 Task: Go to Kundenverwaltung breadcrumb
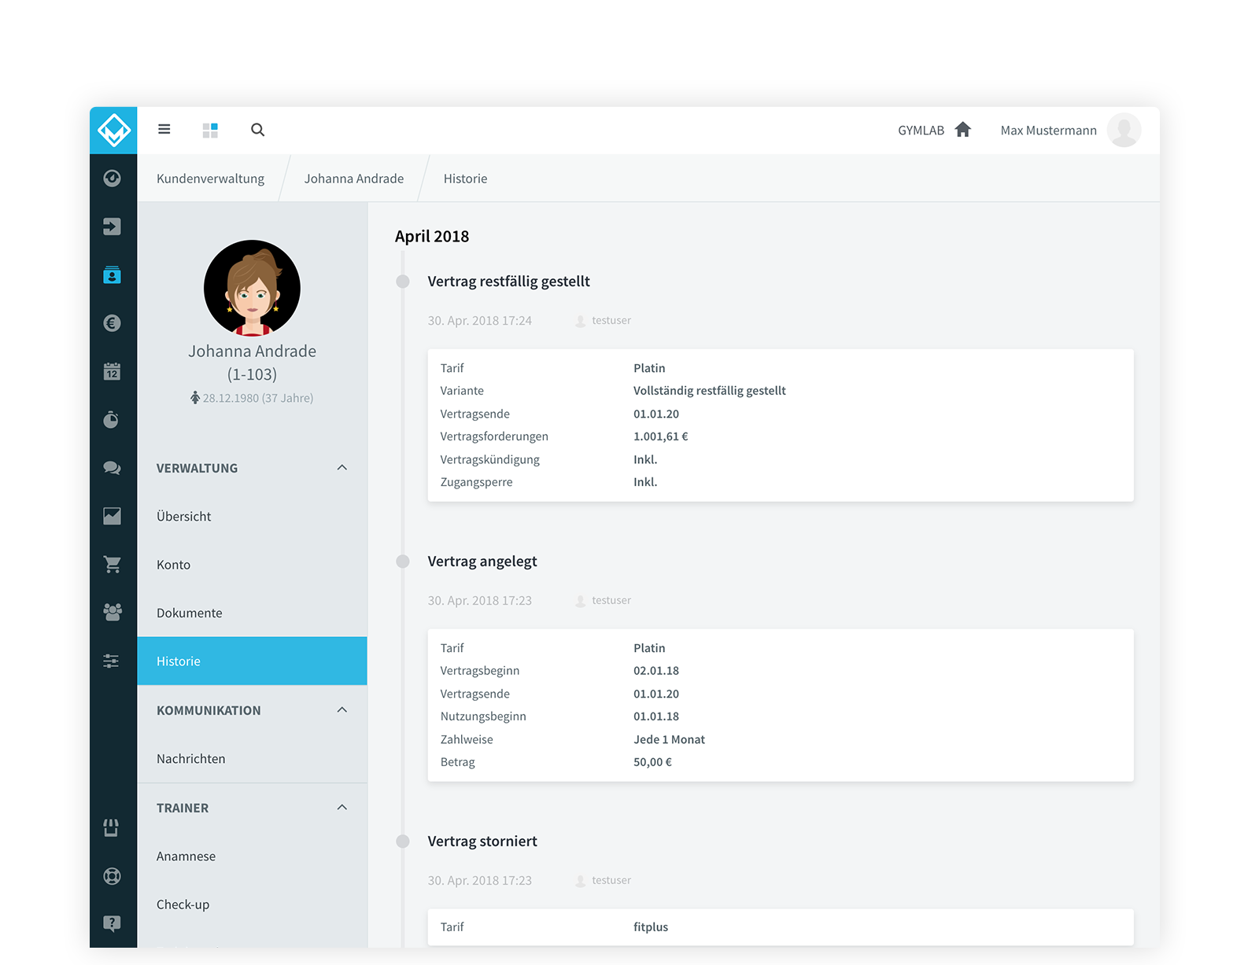tap(210, 179)
